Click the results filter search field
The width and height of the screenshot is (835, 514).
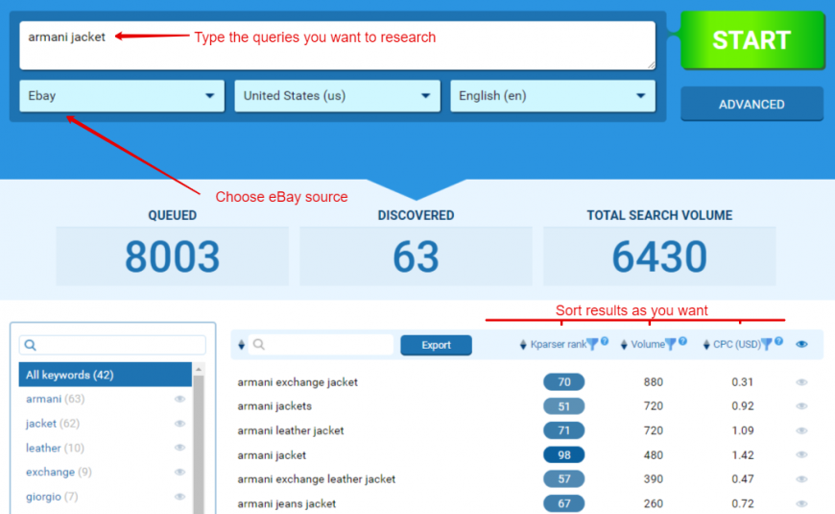(x=321, y=345)
